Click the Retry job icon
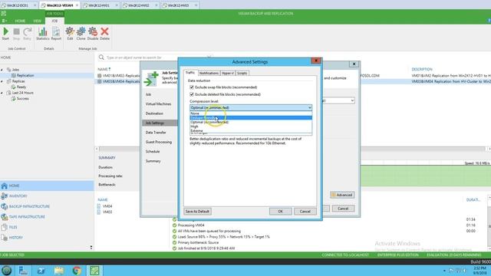 (28, 34)
